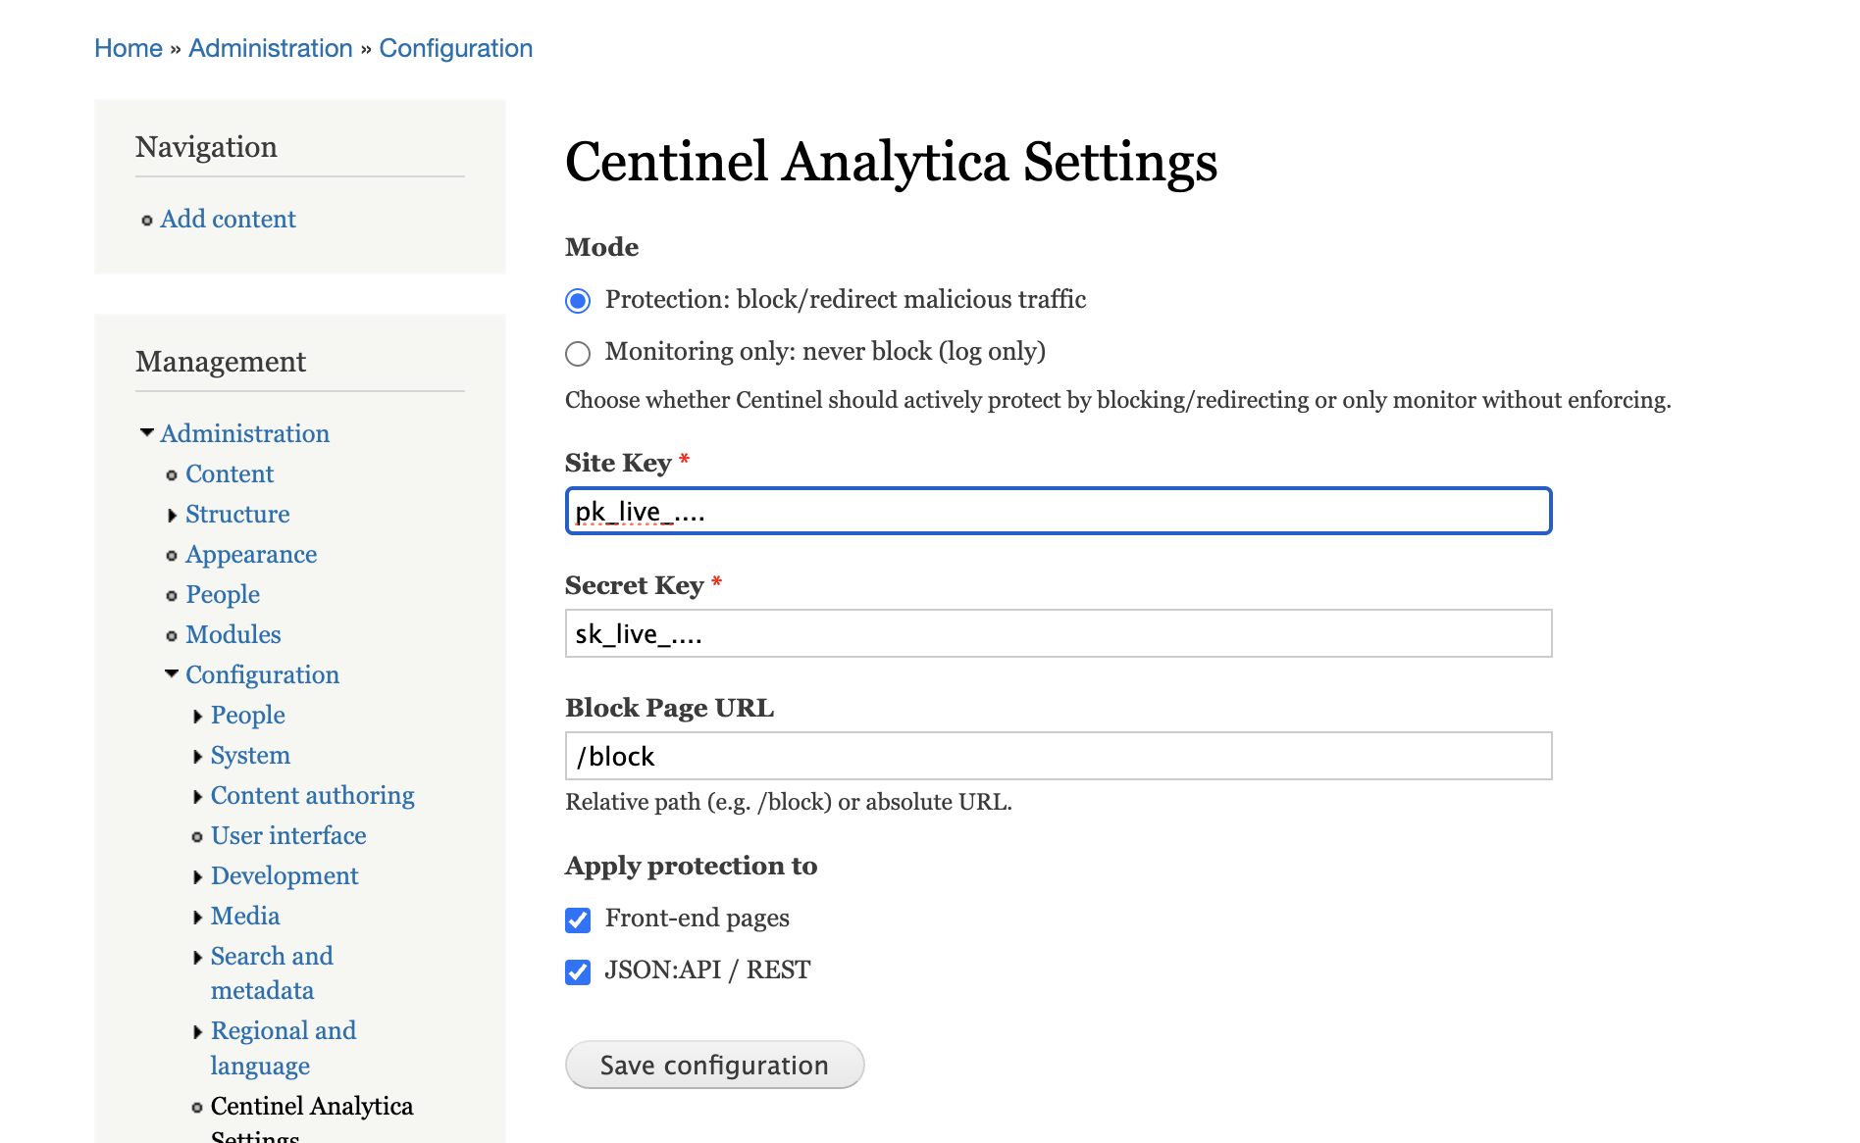Expand the System submenu arrow
The height and width of the screenshot is (1143, 1860).
[198, 756]
